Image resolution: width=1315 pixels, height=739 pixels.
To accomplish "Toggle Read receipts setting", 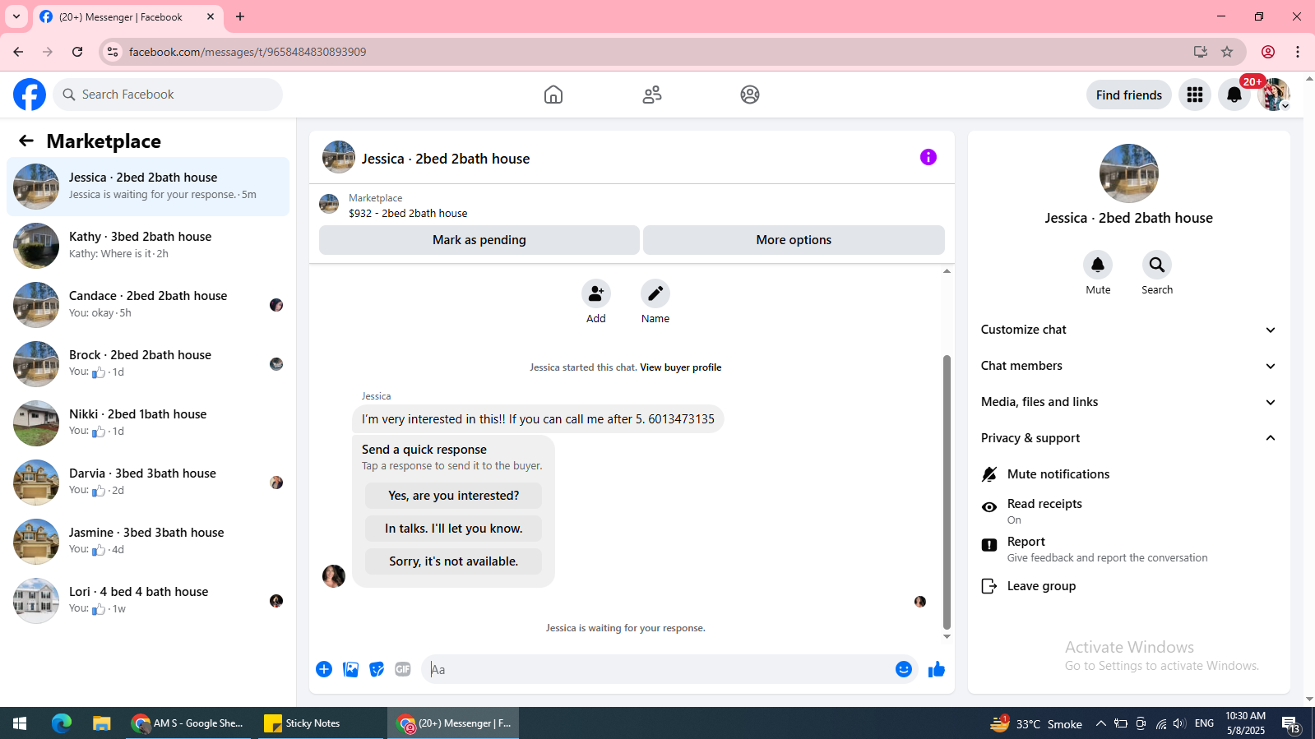I will click(1128, 510).
